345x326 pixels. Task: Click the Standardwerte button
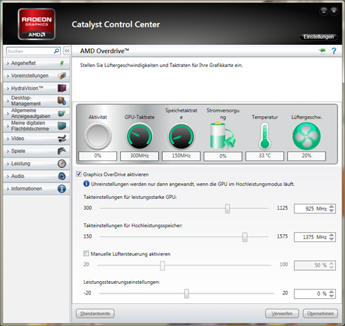point(95,314)
